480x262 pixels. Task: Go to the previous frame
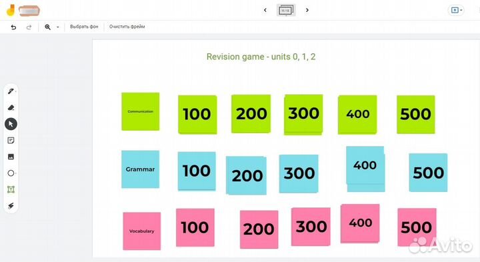click(x=265, y=10)
